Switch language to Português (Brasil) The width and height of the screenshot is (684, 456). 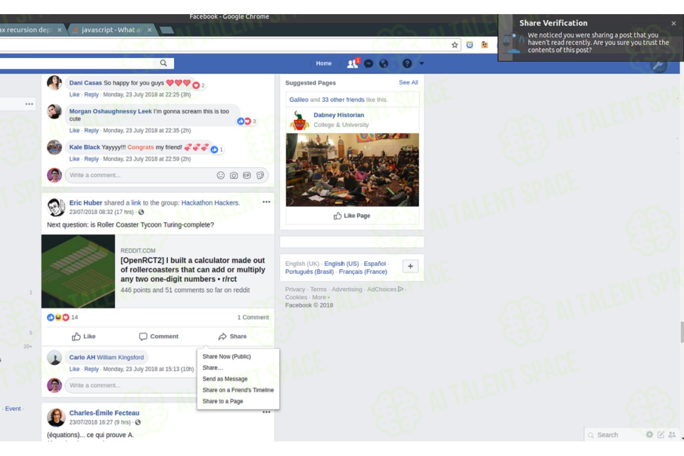(310, 272)
